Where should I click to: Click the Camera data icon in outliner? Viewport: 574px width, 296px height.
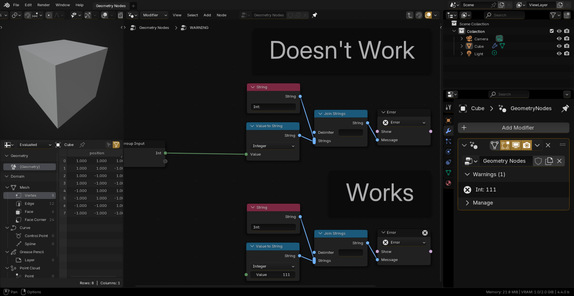point(499,39)
